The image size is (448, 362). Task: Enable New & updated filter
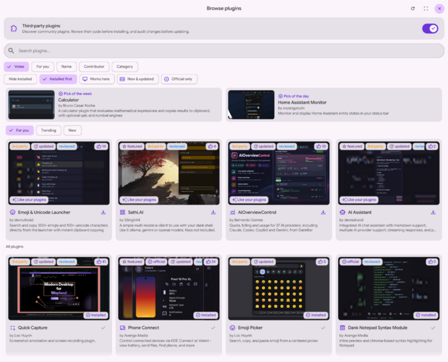[x=138, y=79]
